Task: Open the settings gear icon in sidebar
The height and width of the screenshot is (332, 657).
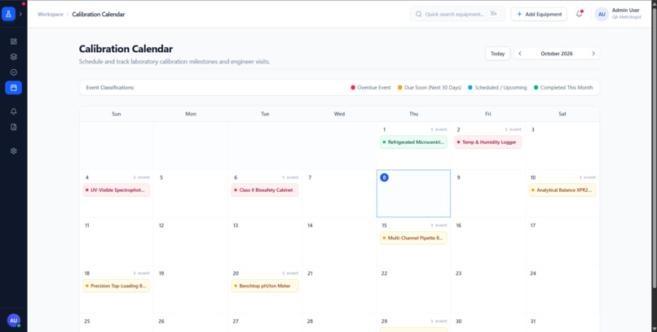Action: click(x=13, y=151)
